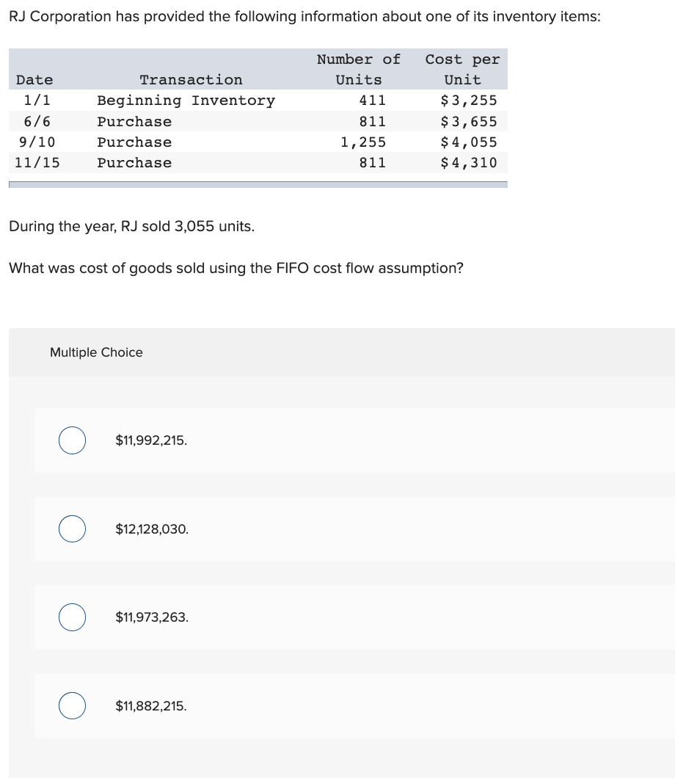Click the sentence about 3,055 units sold
The width and height of the screenshot is (675, 778).
click(x=132, y=226)
